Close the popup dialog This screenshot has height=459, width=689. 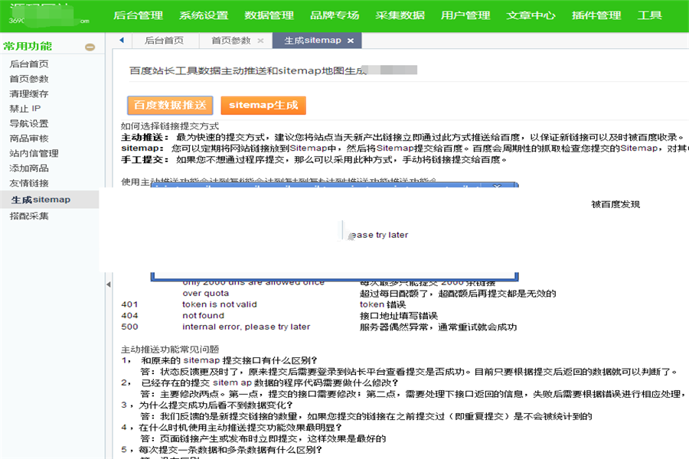click(497, 186)
